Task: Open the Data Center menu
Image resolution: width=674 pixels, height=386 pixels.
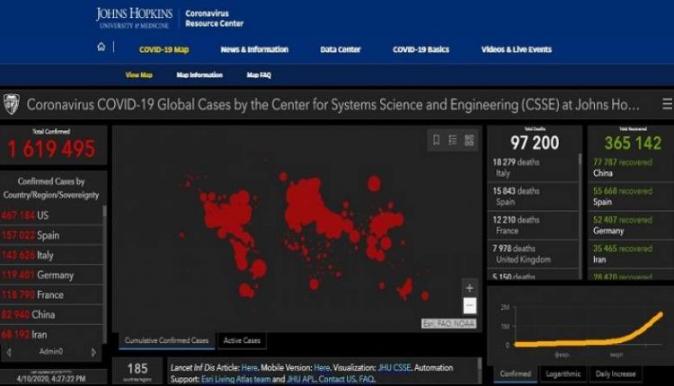Action: pyautogui.click(x=341, y=49)
